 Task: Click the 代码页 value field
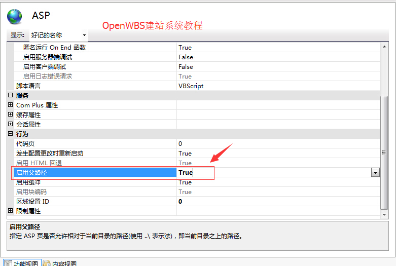point(181,144)
